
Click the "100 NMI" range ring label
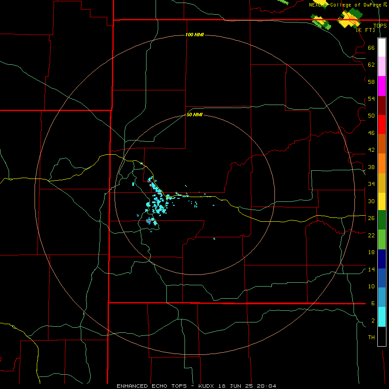coord(194,35)
